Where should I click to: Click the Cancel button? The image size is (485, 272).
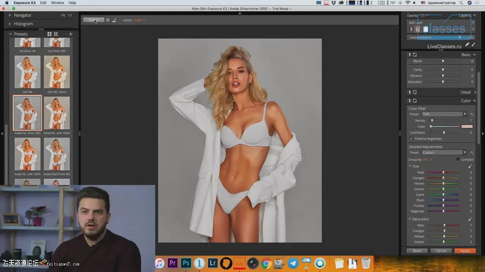tap(441, 251)
